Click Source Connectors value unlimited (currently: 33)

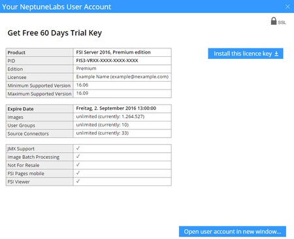pos(103,133)
